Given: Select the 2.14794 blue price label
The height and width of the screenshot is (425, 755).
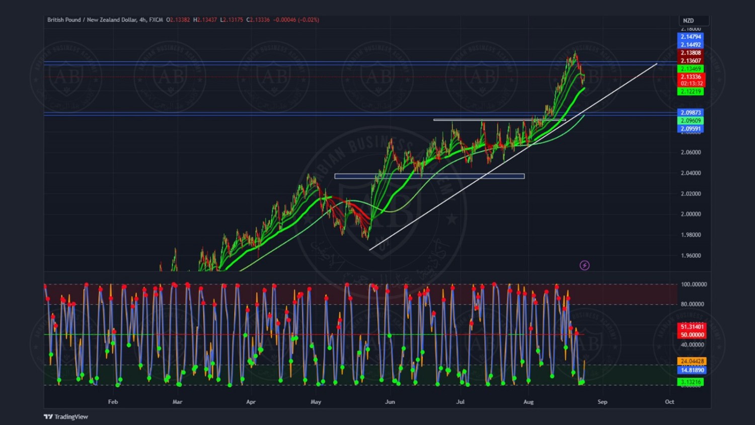Looking at the screenshot, I should (x=691, y=37).
